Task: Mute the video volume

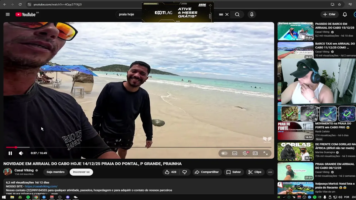Action: coord(21,153)
